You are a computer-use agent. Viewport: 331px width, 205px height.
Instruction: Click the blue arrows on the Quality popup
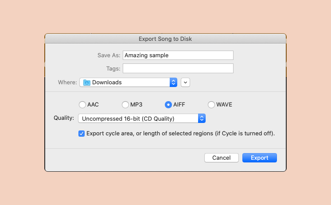click(x=202, y=118)
